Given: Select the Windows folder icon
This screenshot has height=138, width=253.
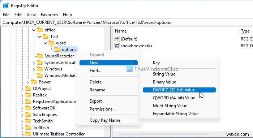Looking at the screenshot, I should (40, 69).
